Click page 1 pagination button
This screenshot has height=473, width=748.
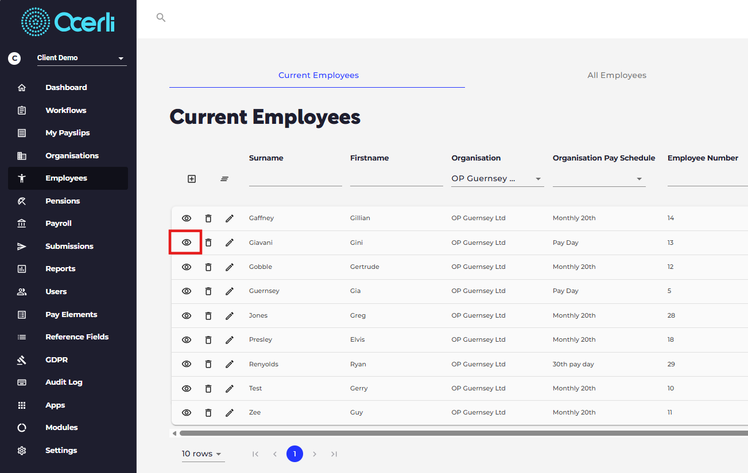[x=294, y=454]
